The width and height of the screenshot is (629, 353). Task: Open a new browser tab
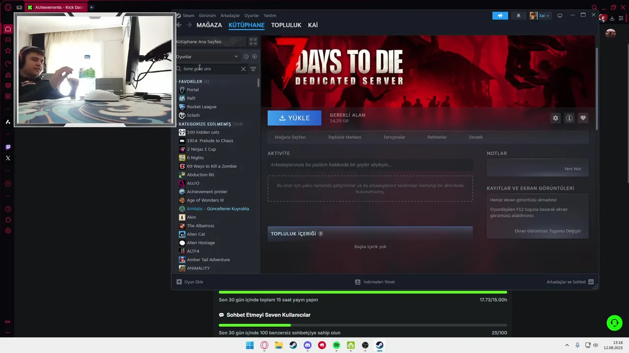click(91, 7)
